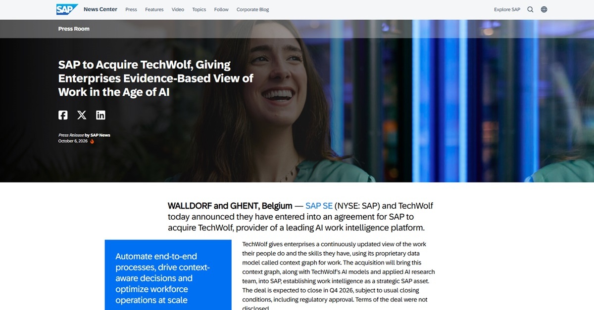Visit the Corporate Blog

coord(253,9)
